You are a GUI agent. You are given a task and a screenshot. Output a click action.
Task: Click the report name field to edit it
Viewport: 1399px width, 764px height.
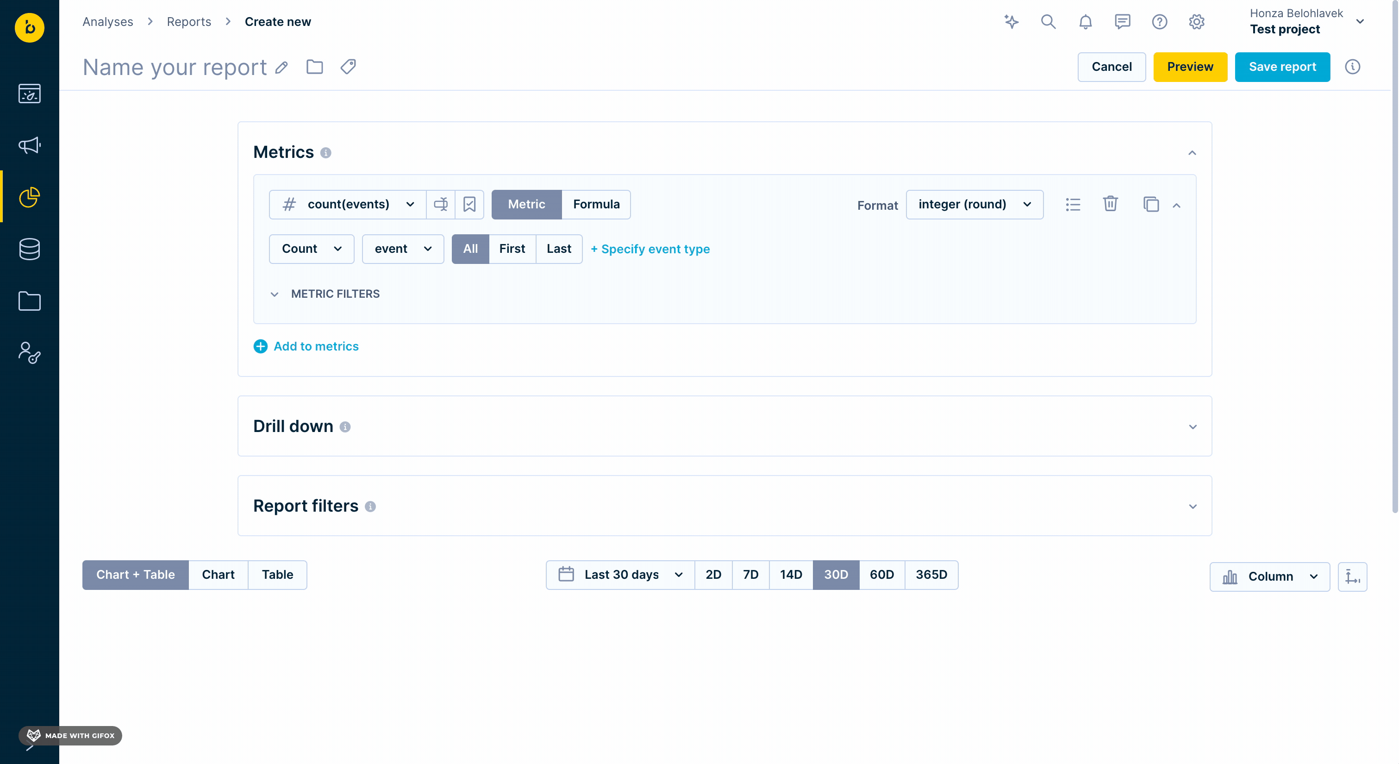175,68
